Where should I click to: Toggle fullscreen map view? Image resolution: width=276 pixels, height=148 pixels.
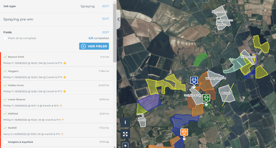coord(125,134)
